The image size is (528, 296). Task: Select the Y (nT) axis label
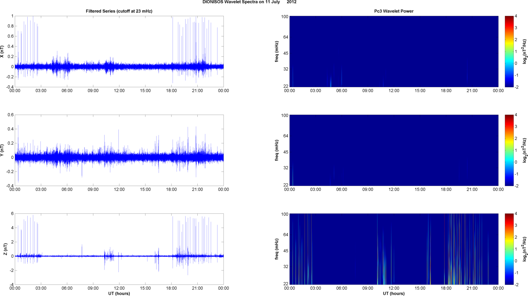[2, 150]
